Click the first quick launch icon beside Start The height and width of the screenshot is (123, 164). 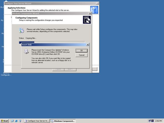(x=12, y=121)
